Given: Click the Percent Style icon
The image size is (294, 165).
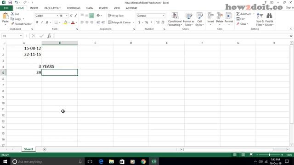Looking at the screenshot, I should 147,22.
